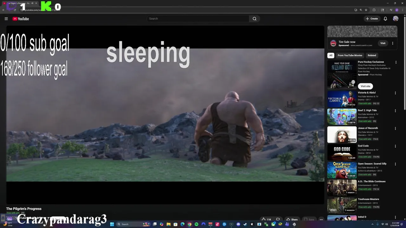
Task: Open Reef 2: High Tide thumbnail
Action: [x=342, y=117]
